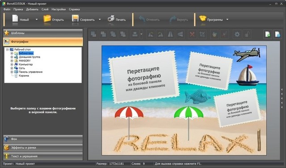
Task: Click the lock layer icon
Action: [x=247, y=34]
